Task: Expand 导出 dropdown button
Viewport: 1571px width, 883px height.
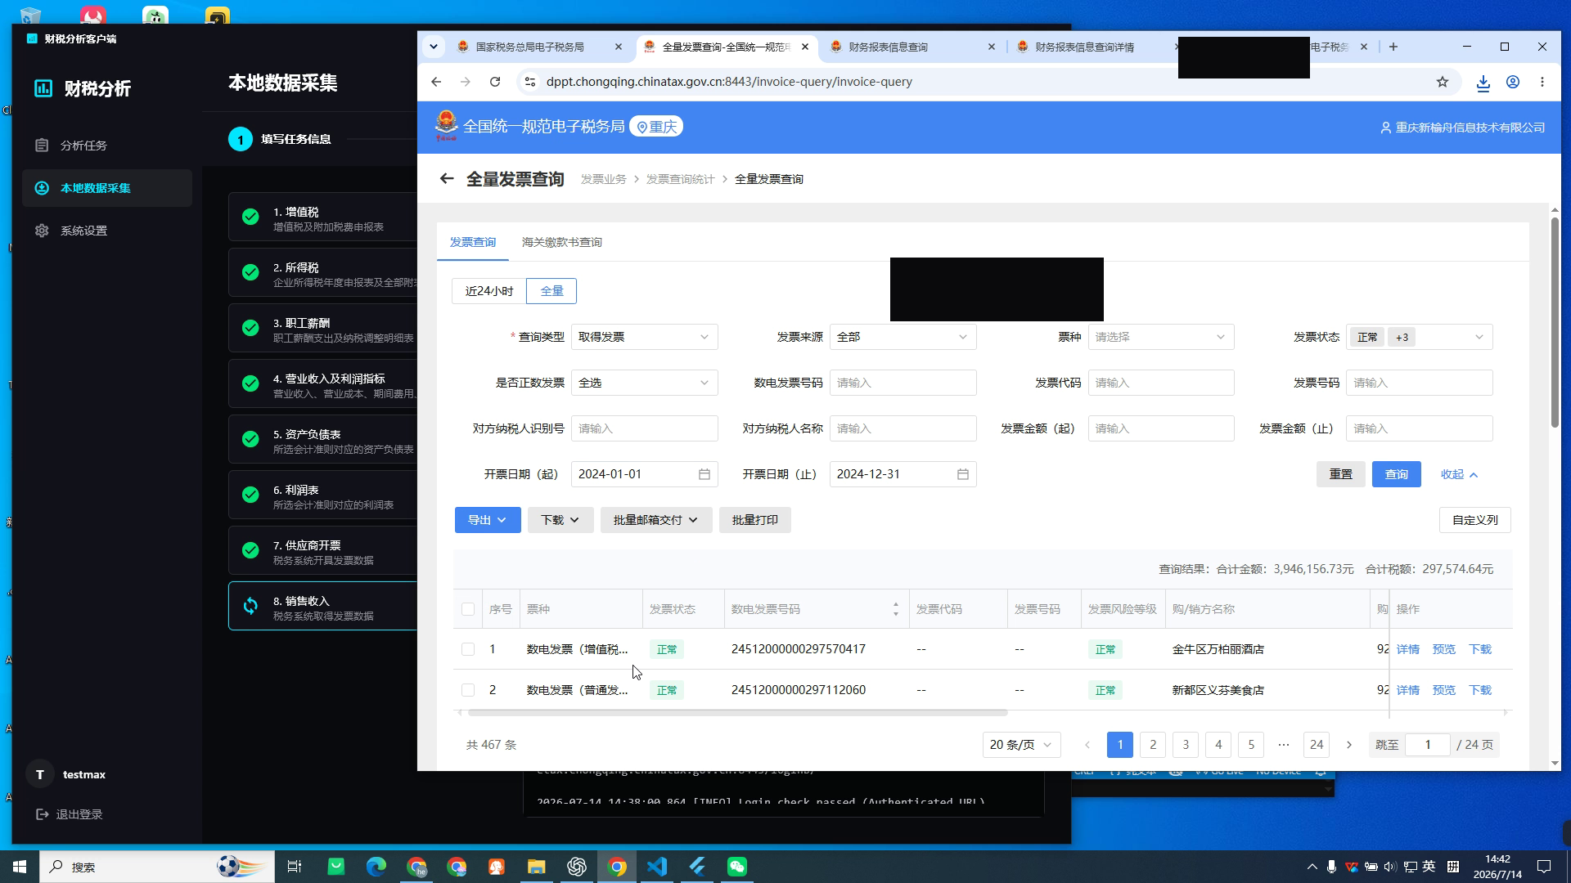Action: pos(488,520)
